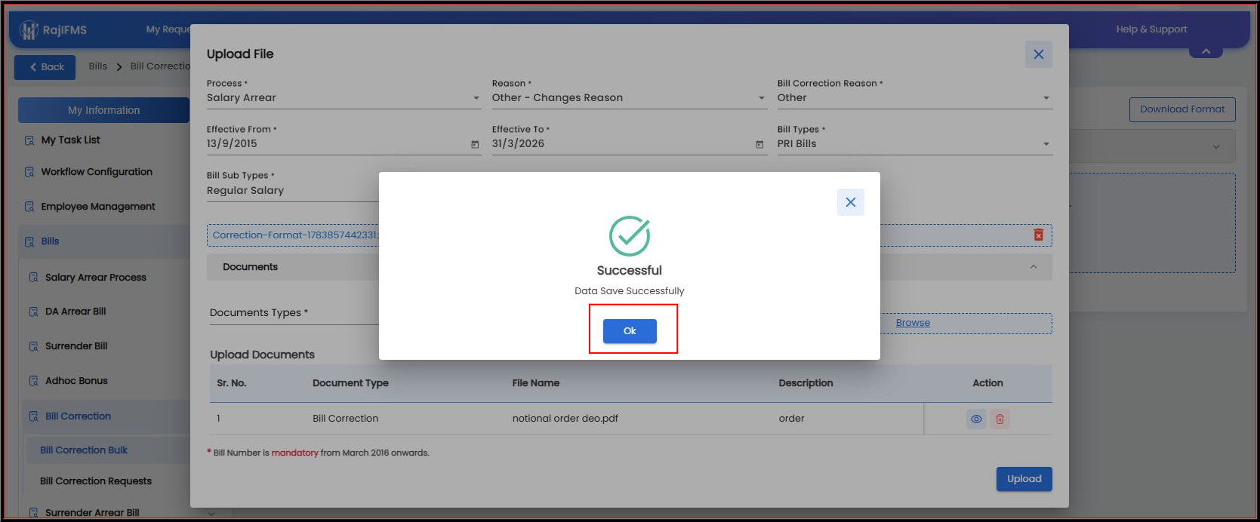Viewport: 1260px width, 522px height.
Task: Click the Upload button
Action: click(x=1024, y=479)
